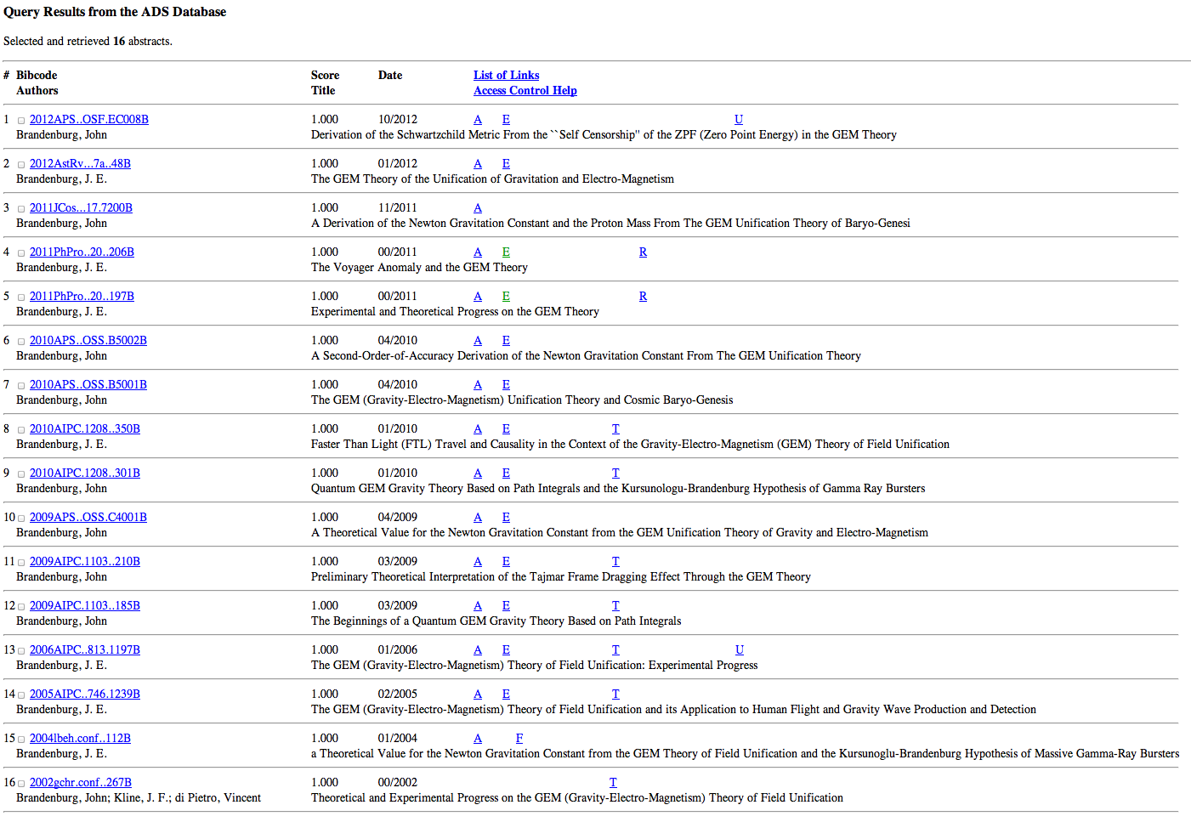Open bibcode 2010AIPC.1208..301B
1191x822 pixels.
(85, 473)
